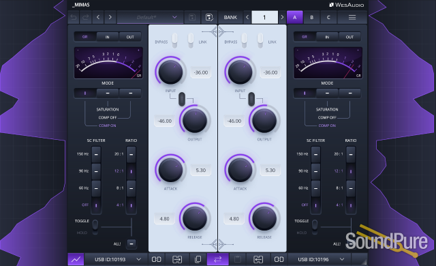Image resolution: width=436 pixels, height=266 pixels.
Task: Switch left meter to GR
Action: [x=85, y=37]
